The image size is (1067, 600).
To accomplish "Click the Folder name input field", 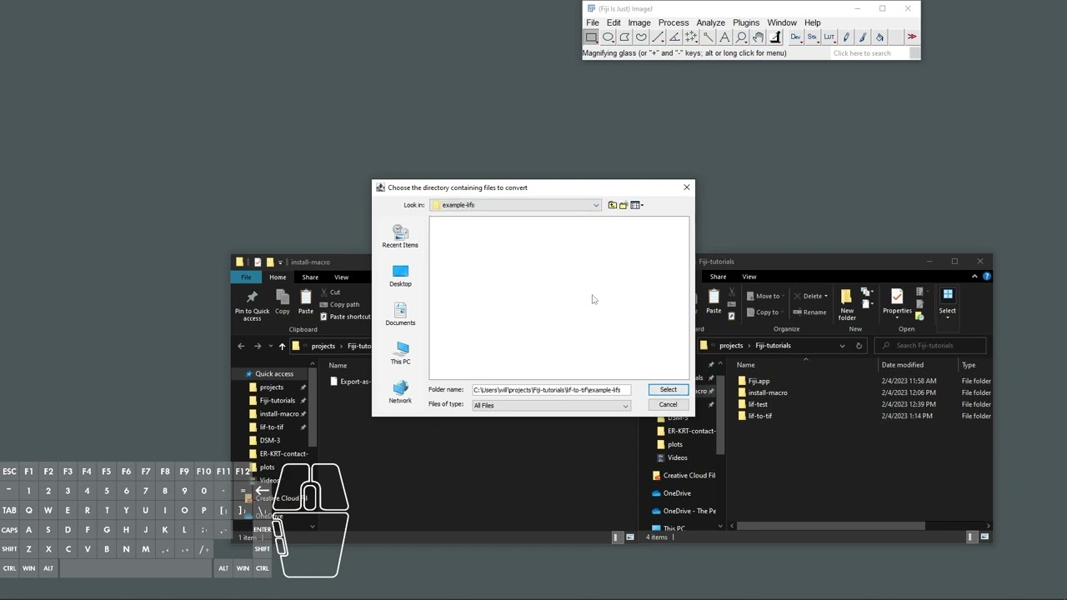I will tap(551, 389).
